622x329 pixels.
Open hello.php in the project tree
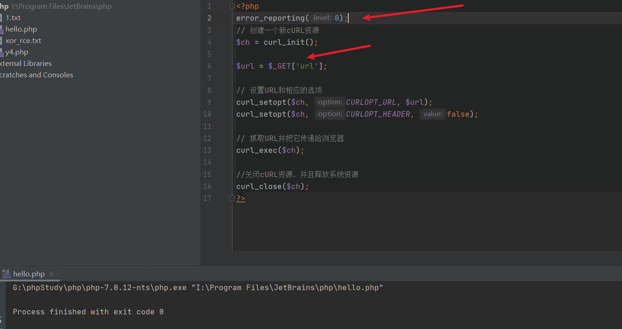(21, 29)
